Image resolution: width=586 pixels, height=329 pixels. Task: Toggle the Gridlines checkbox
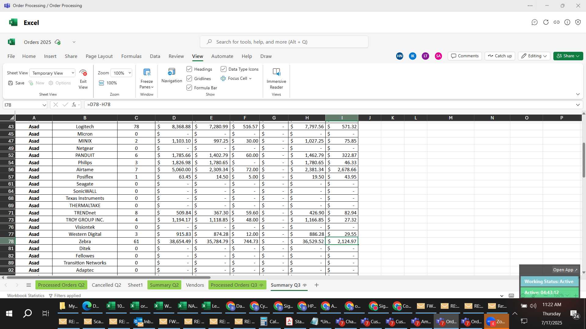[189, 78]
